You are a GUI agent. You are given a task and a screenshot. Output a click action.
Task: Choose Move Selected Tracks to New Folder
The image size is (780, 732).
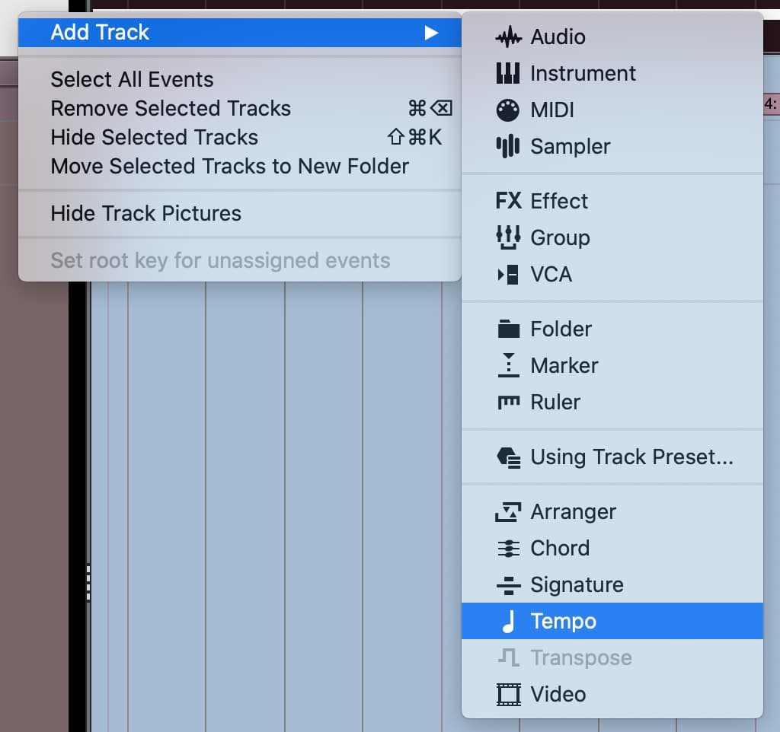tap(230, 166)
